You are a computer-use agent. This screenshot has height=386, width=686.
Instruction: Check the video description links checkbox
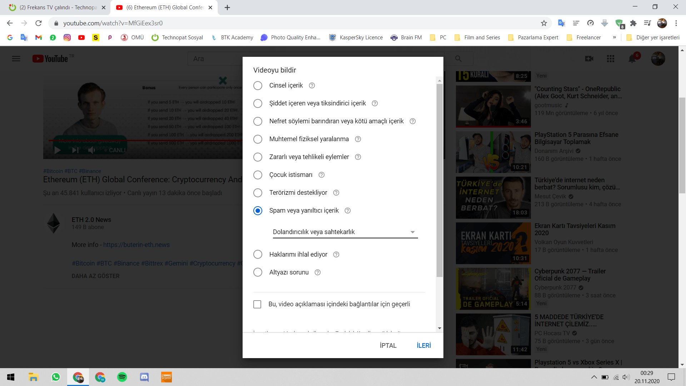point(257,304)
